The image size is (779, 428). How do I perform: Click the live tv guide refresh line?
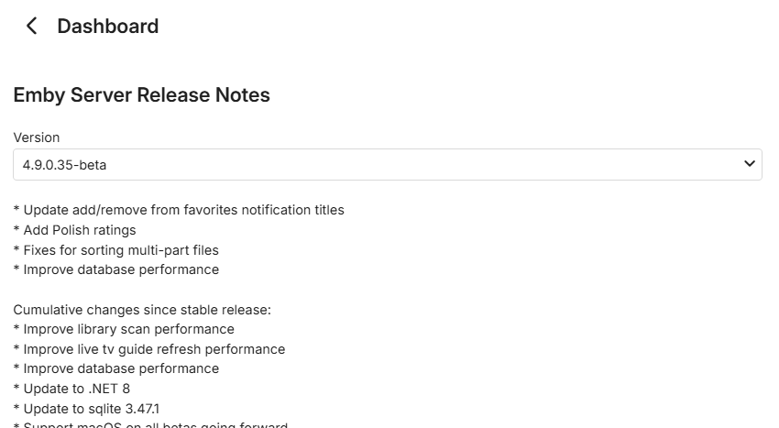[149, 349]
